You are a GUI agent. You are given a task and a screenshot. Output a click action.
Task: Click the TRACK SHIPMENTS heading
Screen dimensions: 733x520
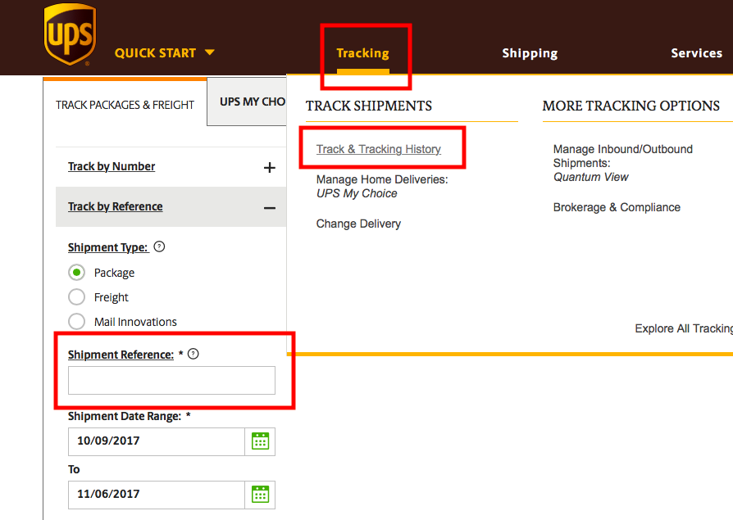(369, 106)
